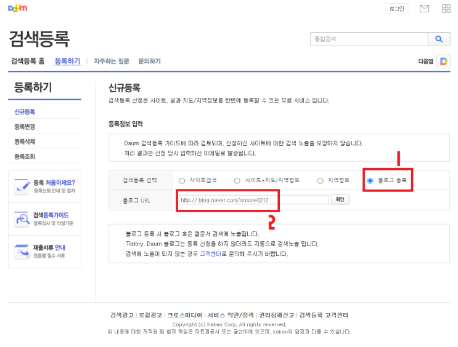Open 서비스 약관/정책 footer link
This screenshot has width=458, height=347.
(231, 315)
